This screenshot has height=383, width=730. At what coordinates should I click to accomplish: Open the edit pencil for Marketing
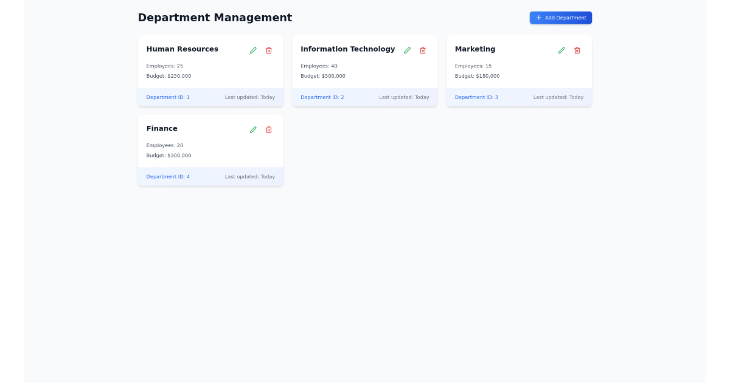[x=561, y=50]
